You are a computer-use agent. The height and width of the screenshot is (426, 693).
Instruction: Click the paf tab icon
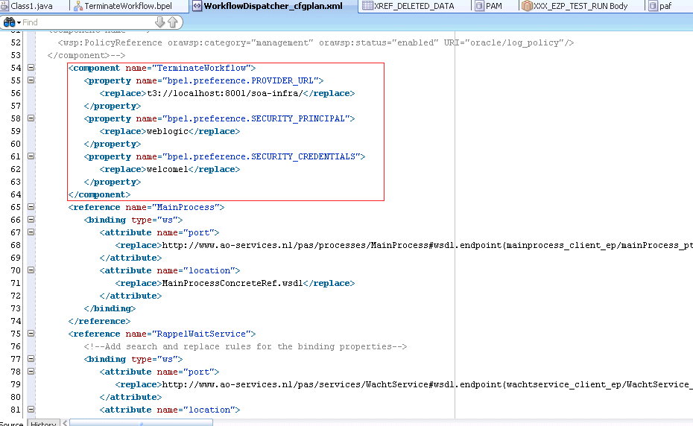tap(653, 6)
